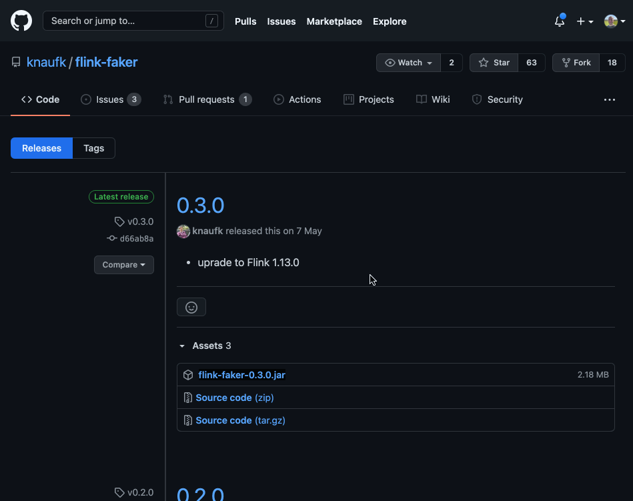Open Explore from top navigation

[x=390, y=21]
